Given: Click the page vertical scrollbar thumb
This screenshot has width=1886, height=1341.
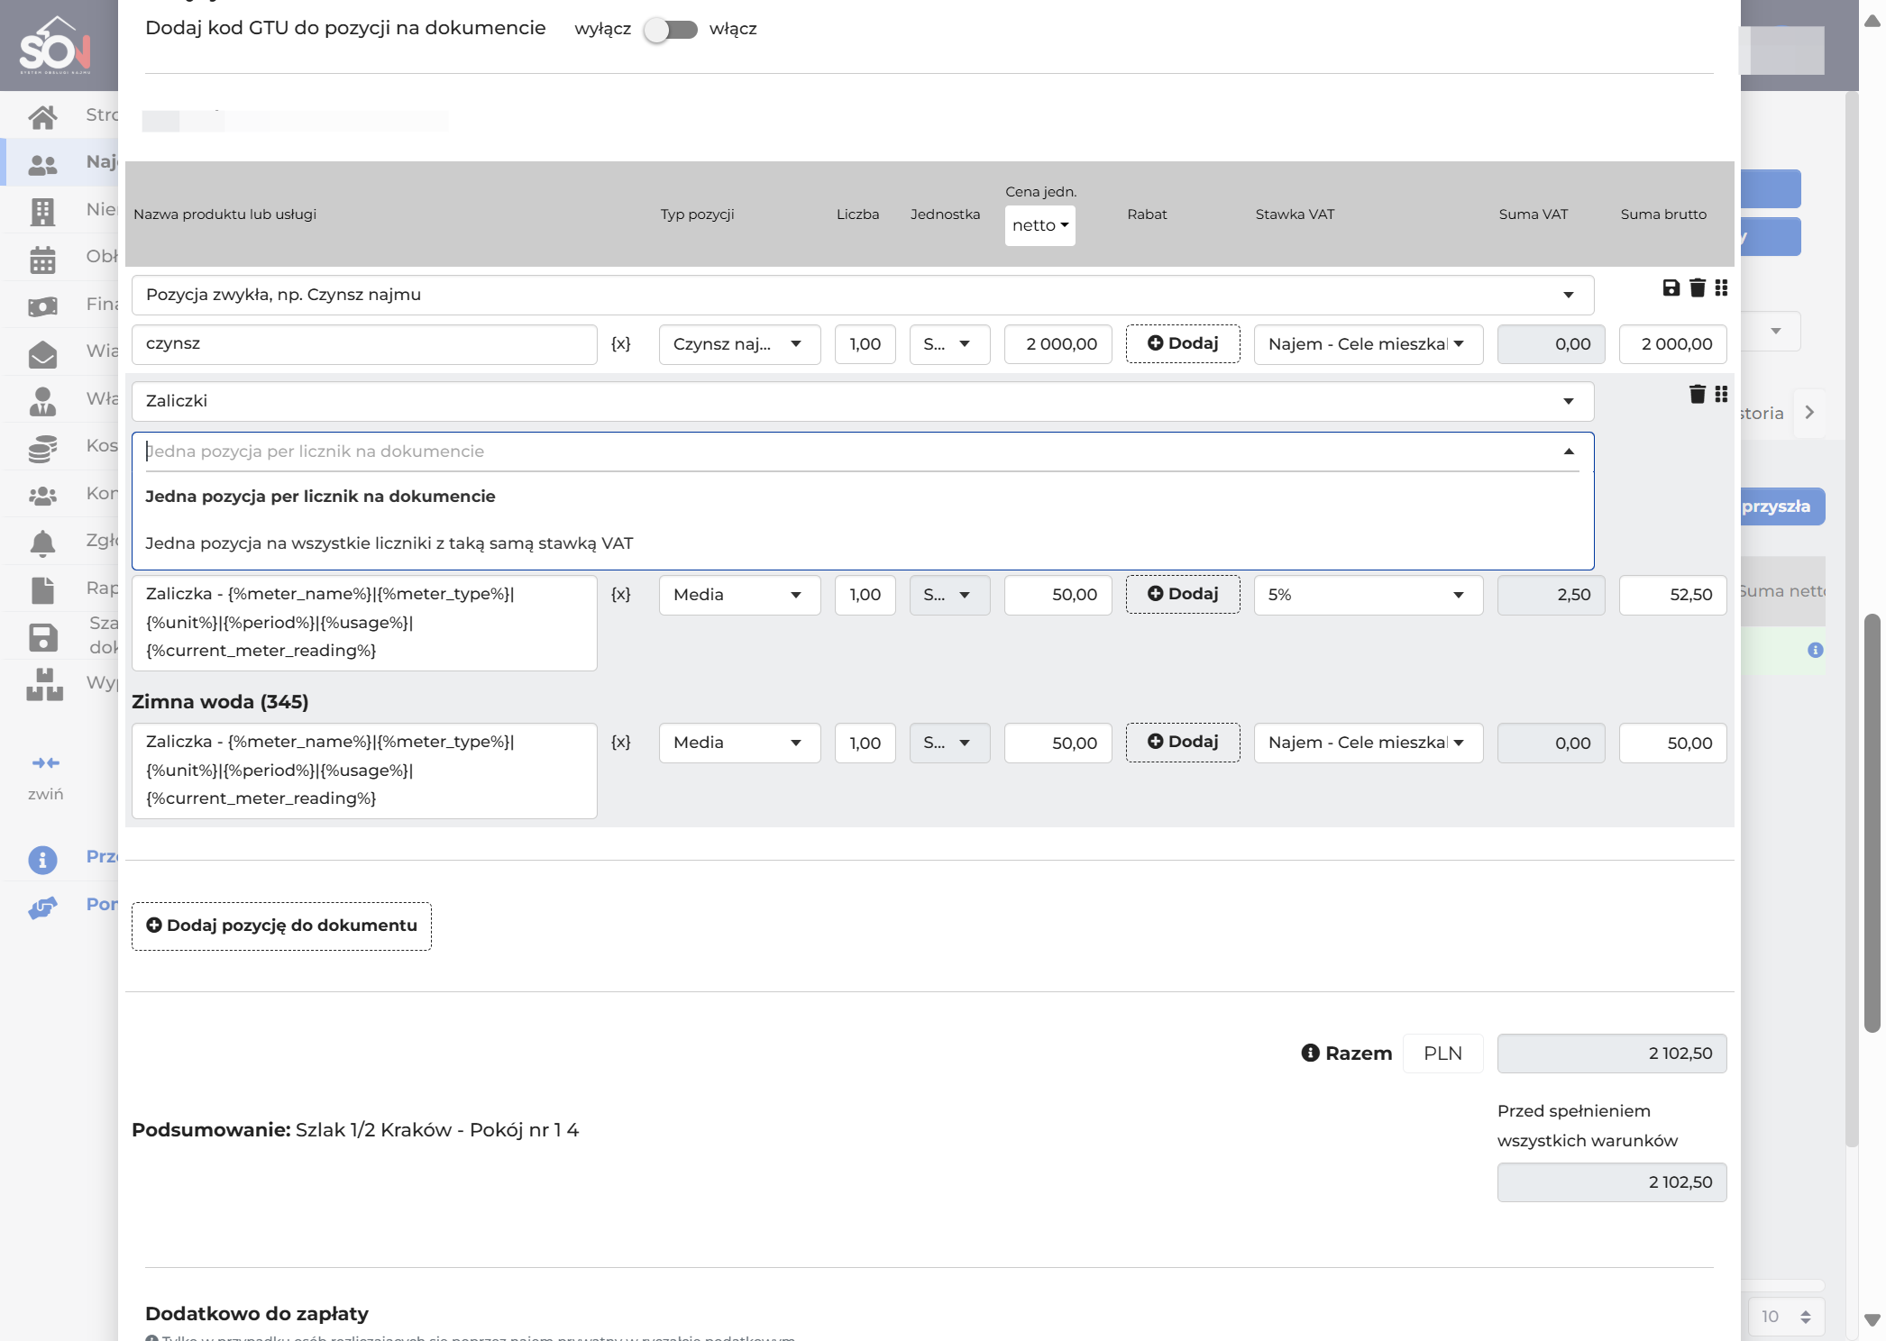Looking at the screenshot, I should (x=1872, y=823).
